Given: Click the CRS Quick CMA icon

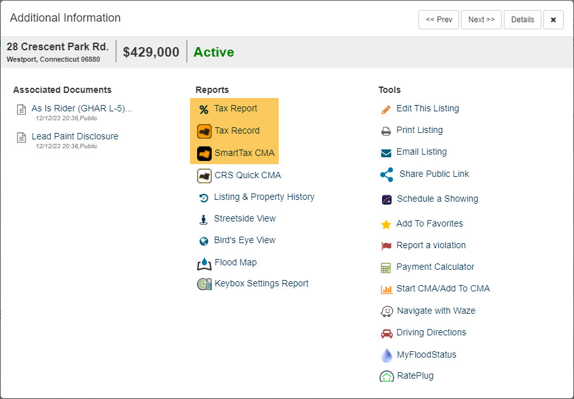Looking at the screenshot, I should coord(204,176).
